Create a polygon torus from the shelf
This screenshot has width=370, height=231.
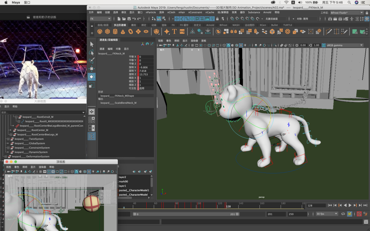point(130,31)
